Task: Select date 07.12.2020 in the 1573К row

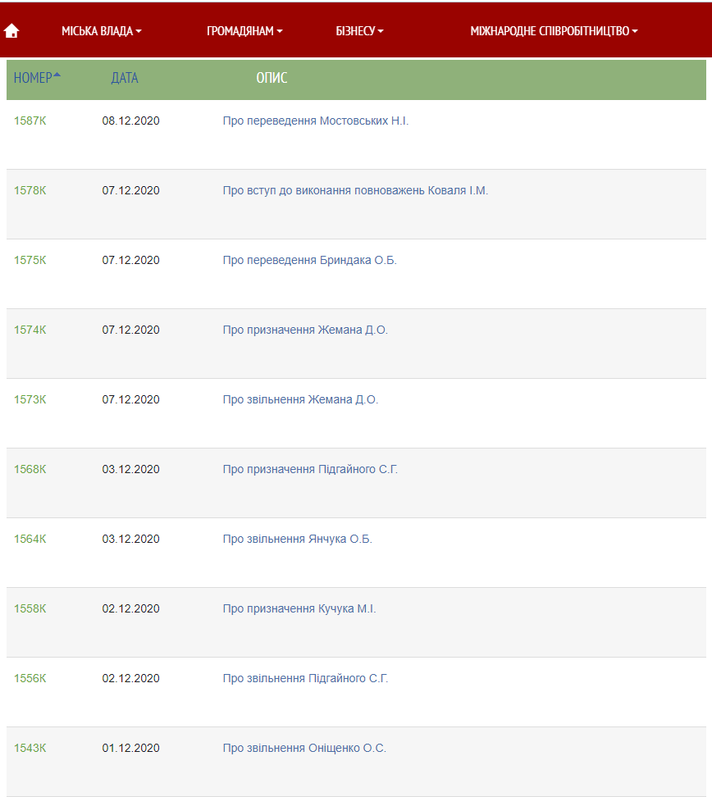Action: (x=130, y=399)
